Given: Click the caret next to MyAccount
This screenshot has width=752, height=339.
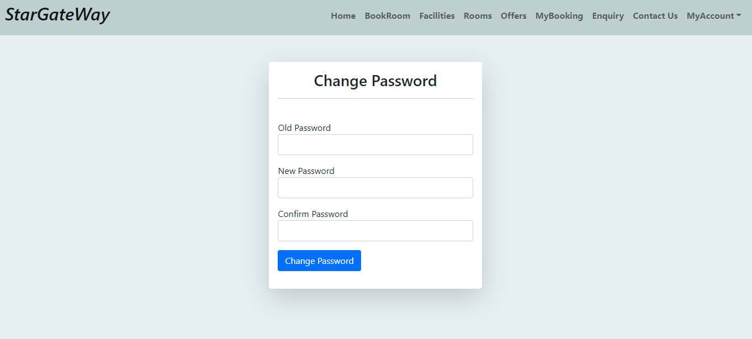Looking at the screenshot, I should 739,16.
